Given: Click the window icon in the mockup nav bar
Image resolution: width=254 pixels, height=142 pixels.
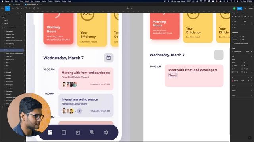Looking at the screenshot, I should [64, 133].
